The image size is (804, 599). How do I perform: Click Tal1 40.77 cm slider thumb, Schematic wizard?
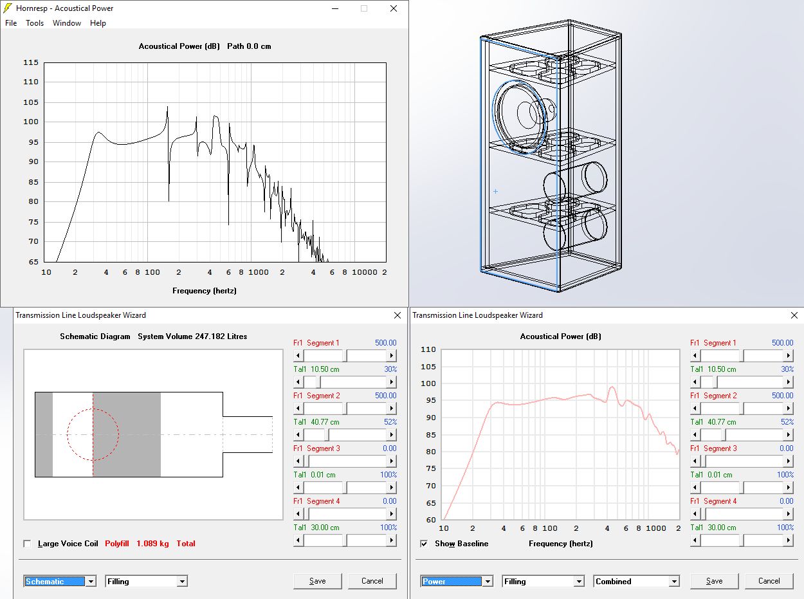click(x=328, y=435)
